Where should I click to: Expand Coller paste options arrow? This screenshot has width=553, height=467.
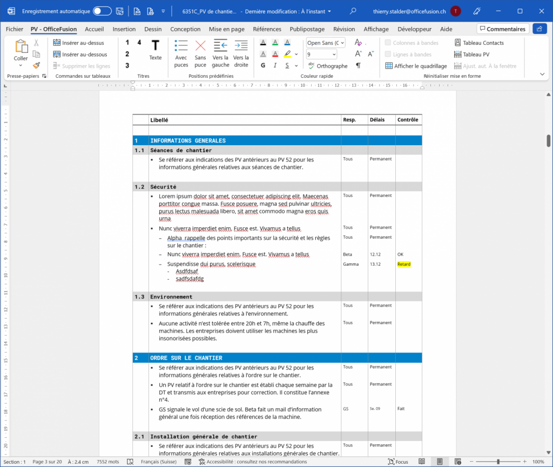click(21, 65)
